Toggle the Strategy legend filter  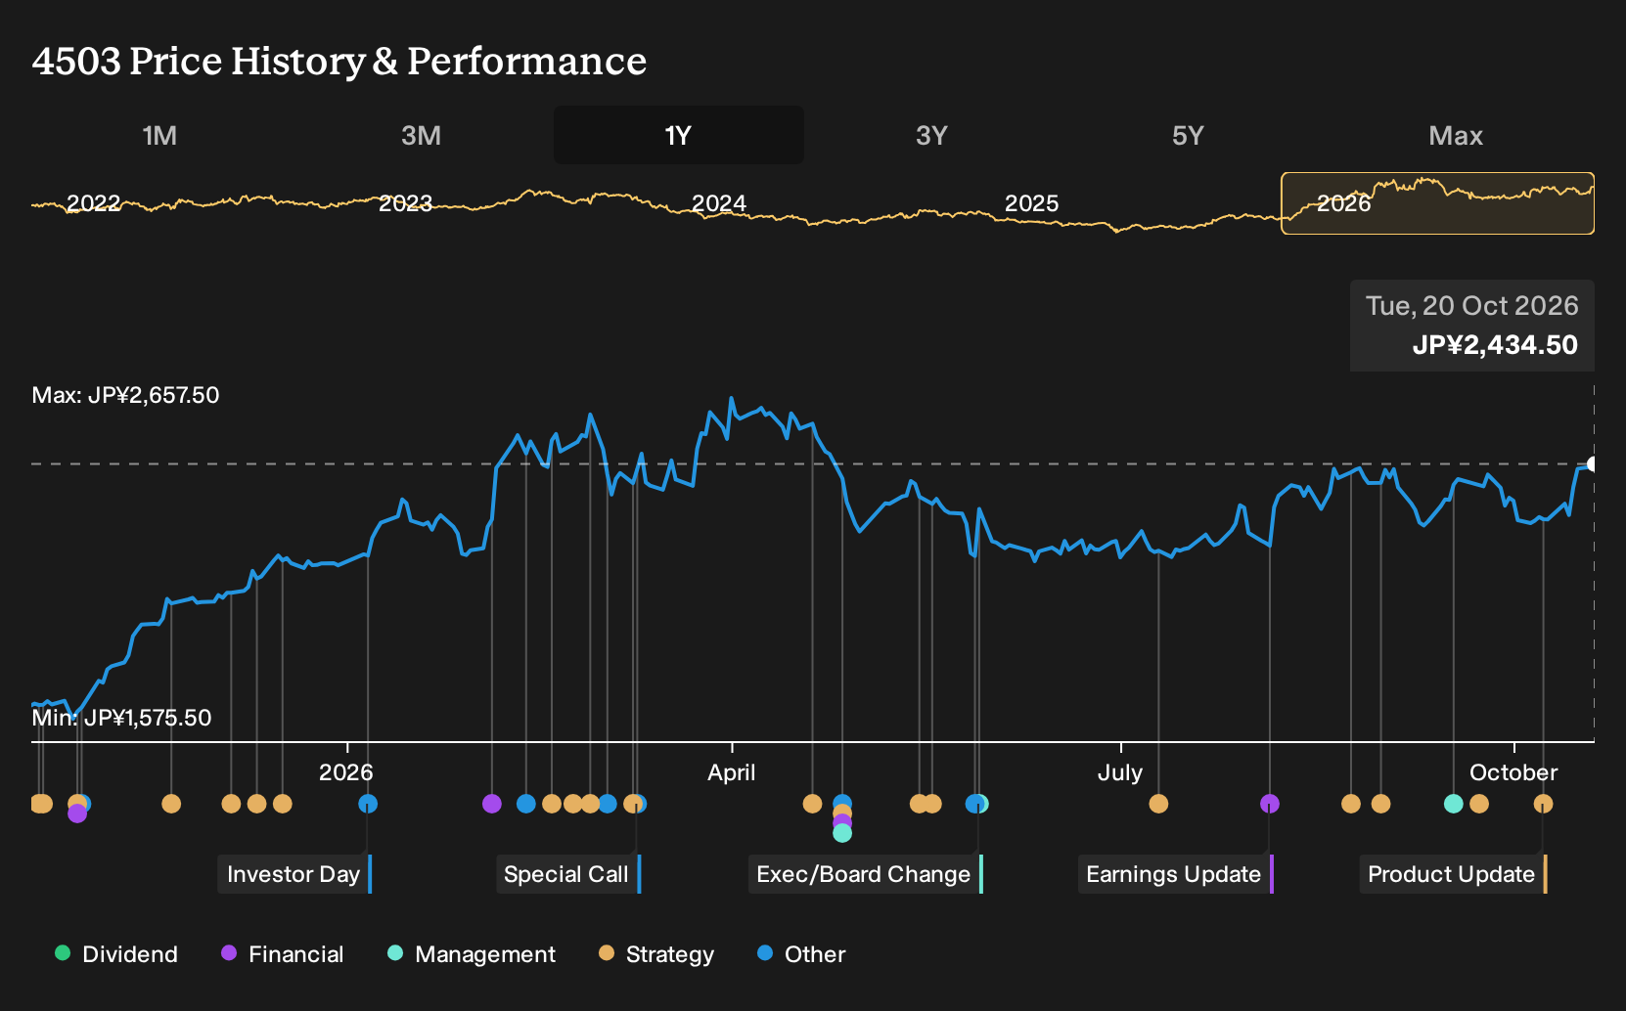656,954
